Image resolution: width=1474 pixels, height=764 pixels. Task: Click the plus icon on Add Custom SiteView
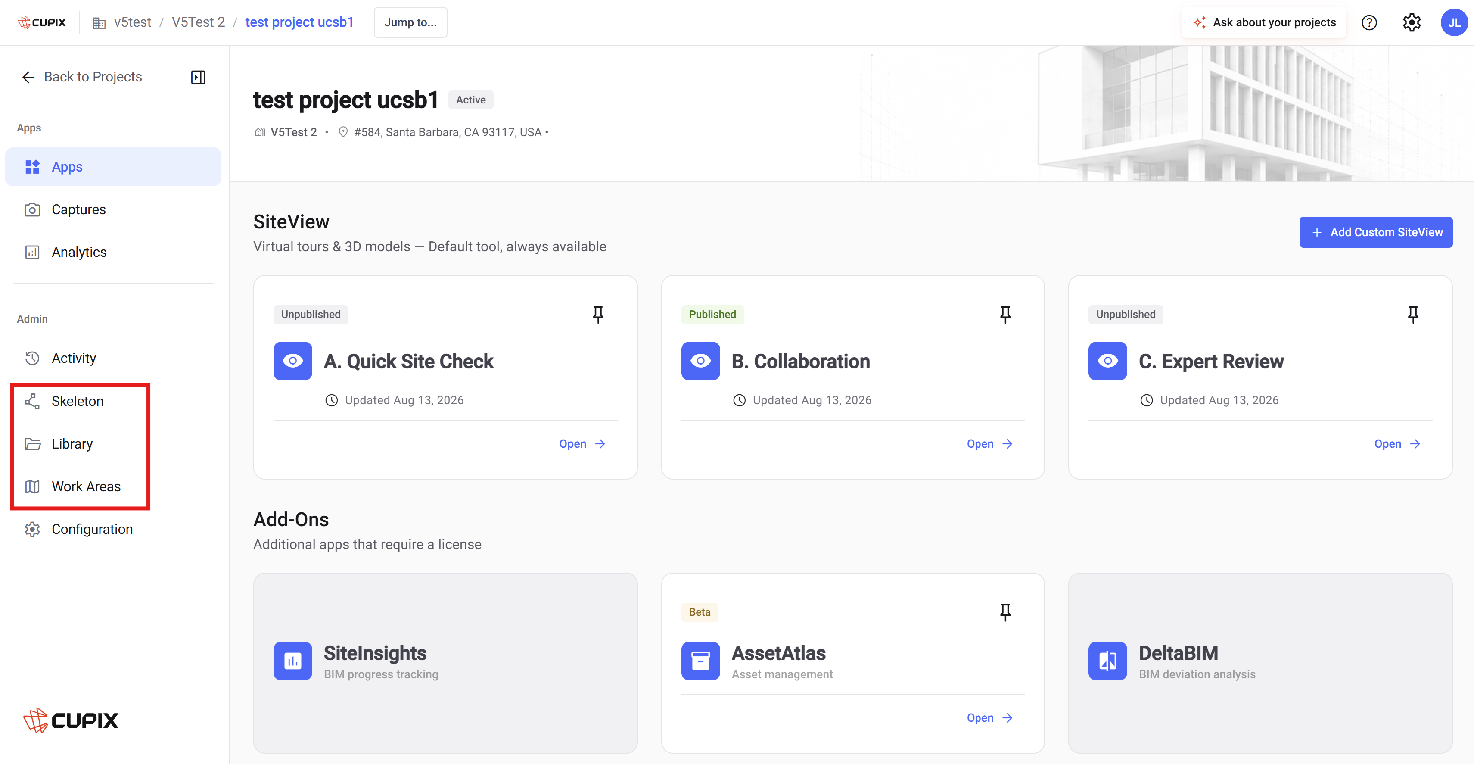click(x=1317, y=232)
